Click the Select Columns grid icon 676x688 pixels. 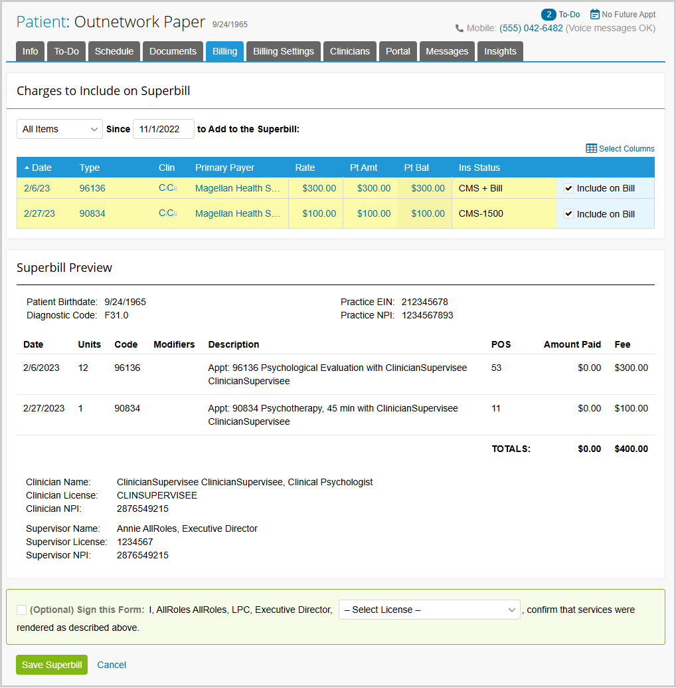point(591,149)
